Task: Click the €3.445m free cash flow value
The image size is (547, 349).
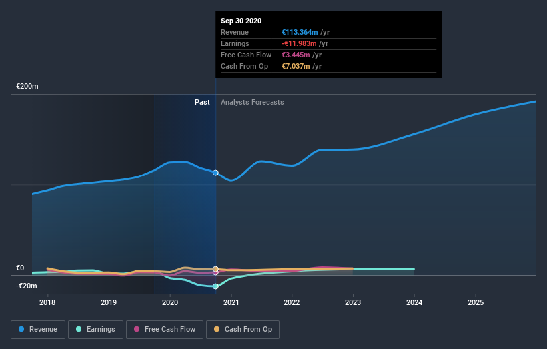Action: (x=296, y=55)
